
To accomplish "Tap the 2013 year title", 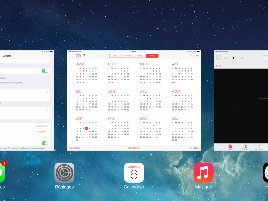I will [81, 56].
